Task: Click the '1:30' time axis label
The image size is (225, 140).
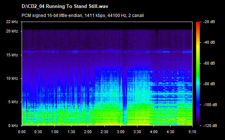Action: pyautogui.click(x=71, y=132)
